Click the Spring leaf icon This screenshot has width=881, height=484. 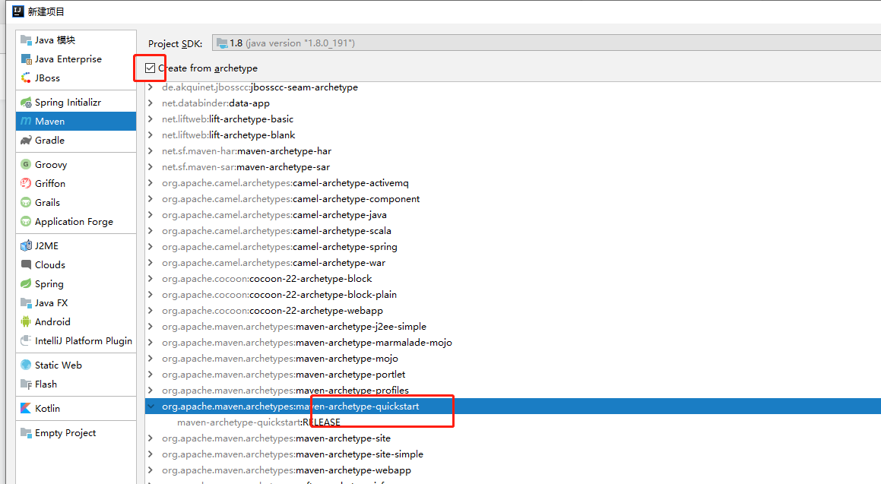click(x=26, y=284)
